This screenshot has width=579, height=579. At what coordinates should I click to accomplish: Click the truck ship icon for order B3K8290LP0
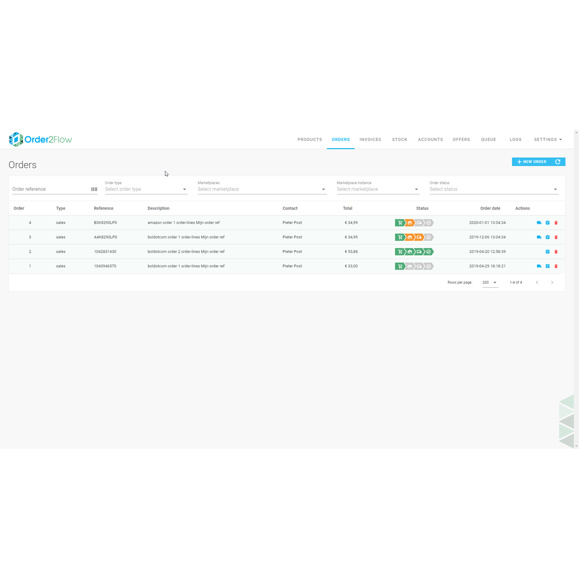click(x=539, y=223)
